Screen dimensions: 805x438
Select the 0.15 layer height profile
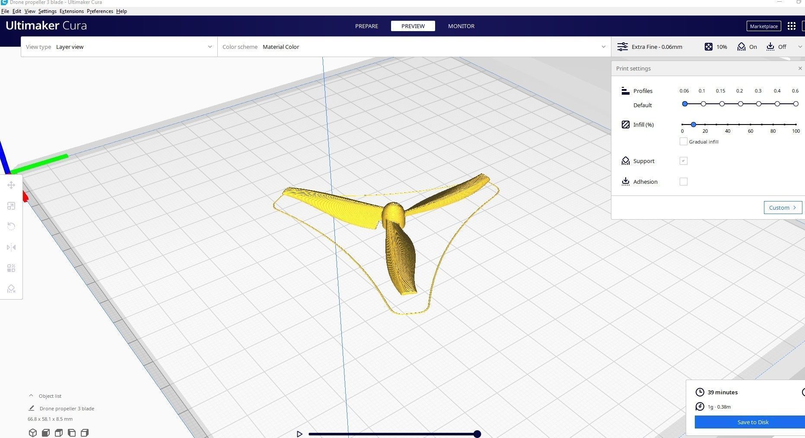722,104
